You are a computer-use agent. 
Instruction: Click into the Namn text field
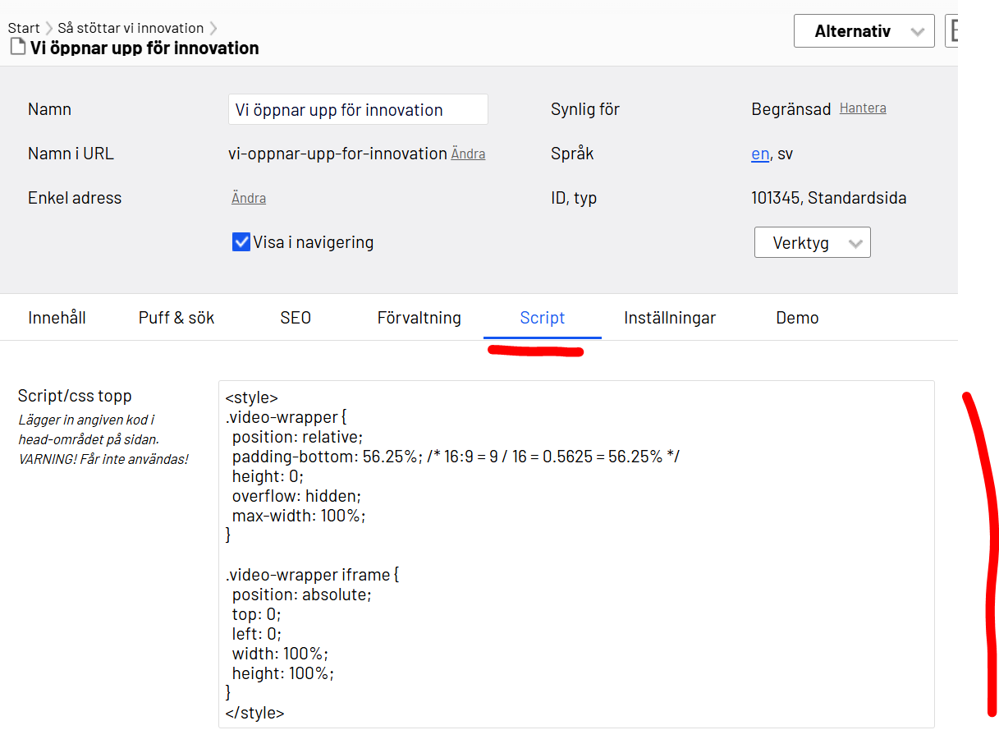click(x=358, y=109)
